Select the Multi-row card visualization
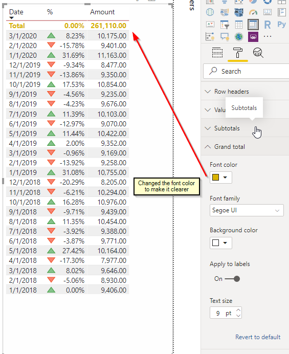289x354 pixels. pyautogui.click(x=281, y=12)
